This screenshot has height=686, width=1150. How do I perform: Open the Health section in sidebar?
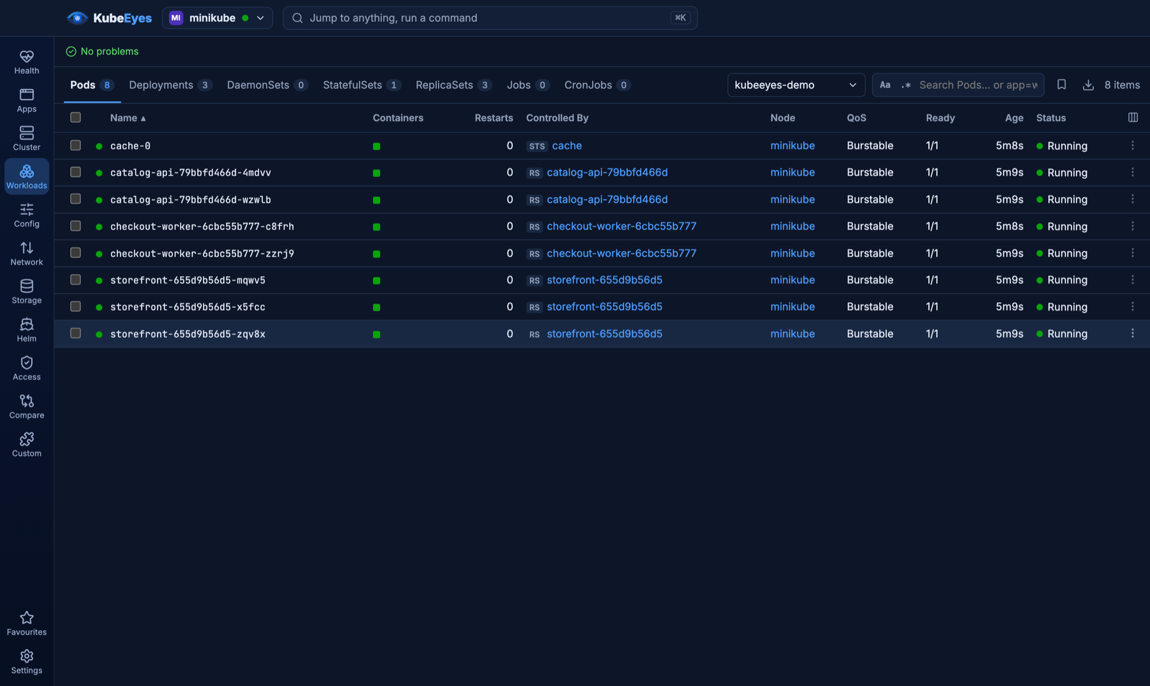click(26, 62)
